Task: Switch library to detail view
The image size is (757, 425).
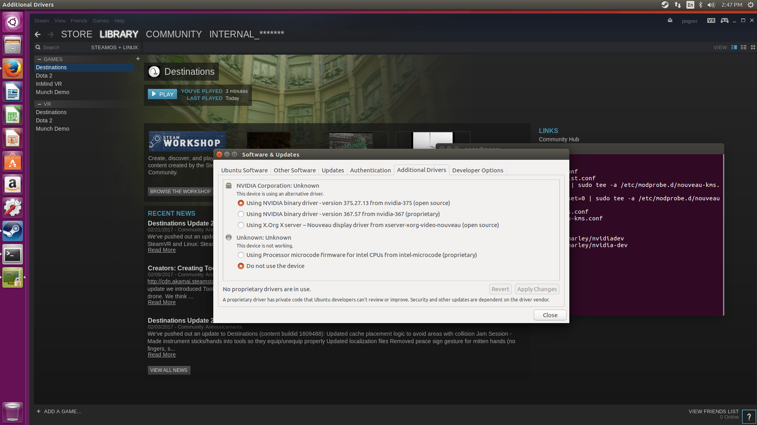Action: [734, 47]
